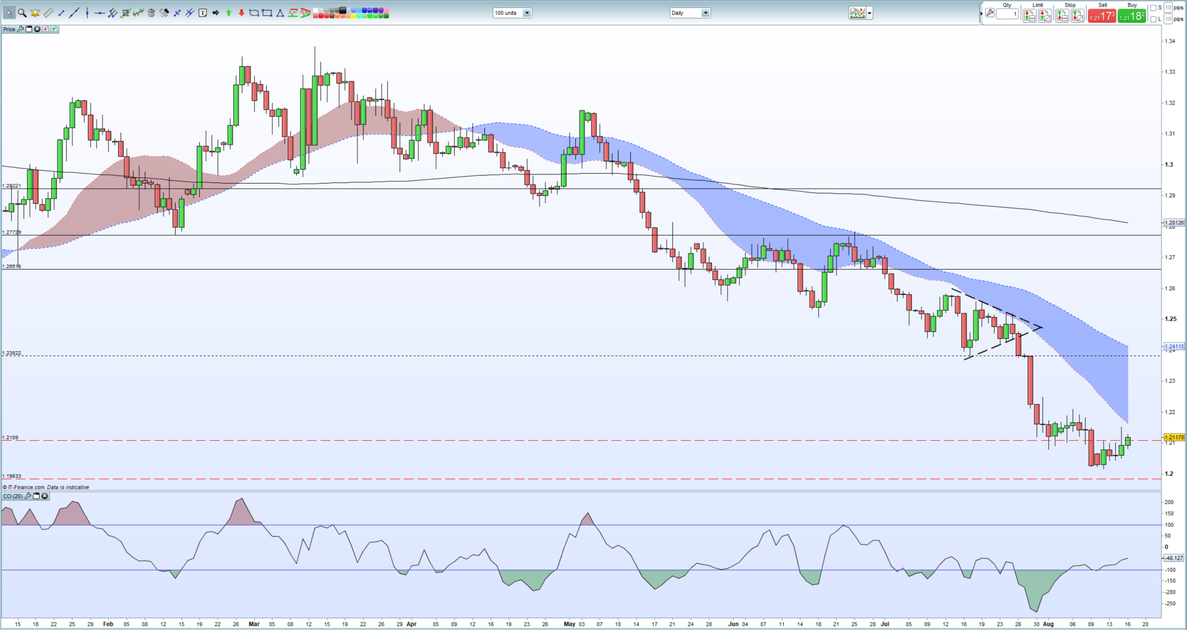
Task: Select the ellipse drawing tool
Action: (254, 13)
